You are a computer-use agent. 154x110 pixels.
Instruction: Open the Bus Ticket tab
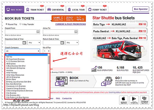[14, 9]
